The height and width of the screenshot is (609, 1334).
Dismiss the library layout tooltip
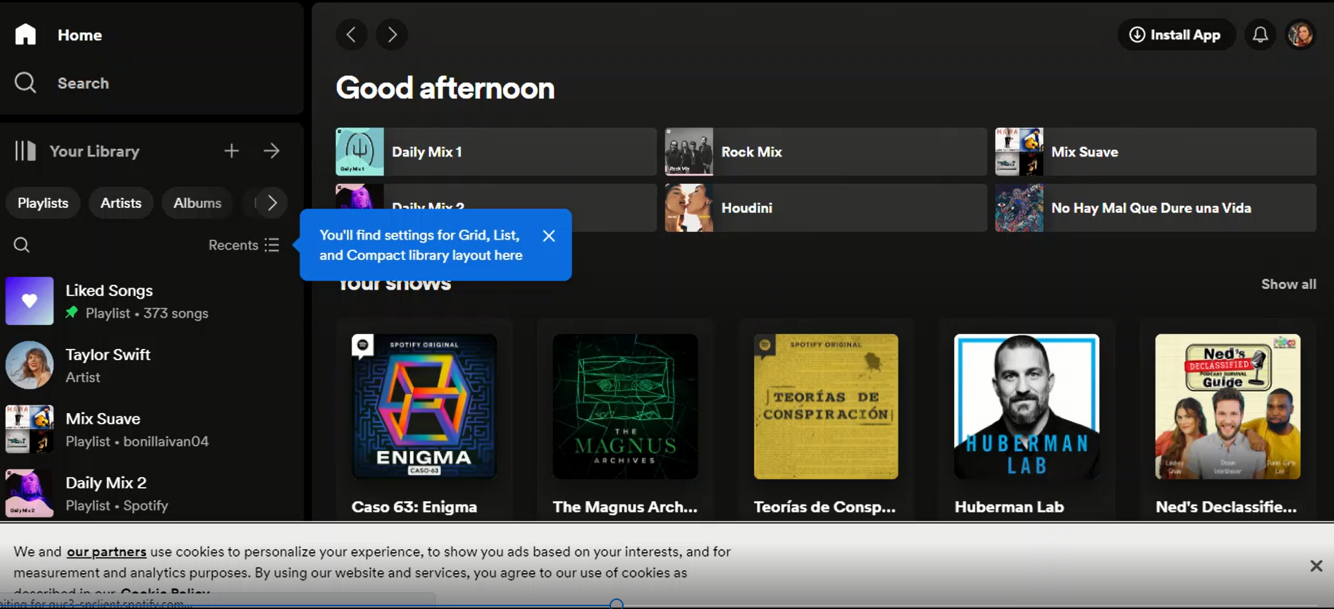(x=549, y=236)
